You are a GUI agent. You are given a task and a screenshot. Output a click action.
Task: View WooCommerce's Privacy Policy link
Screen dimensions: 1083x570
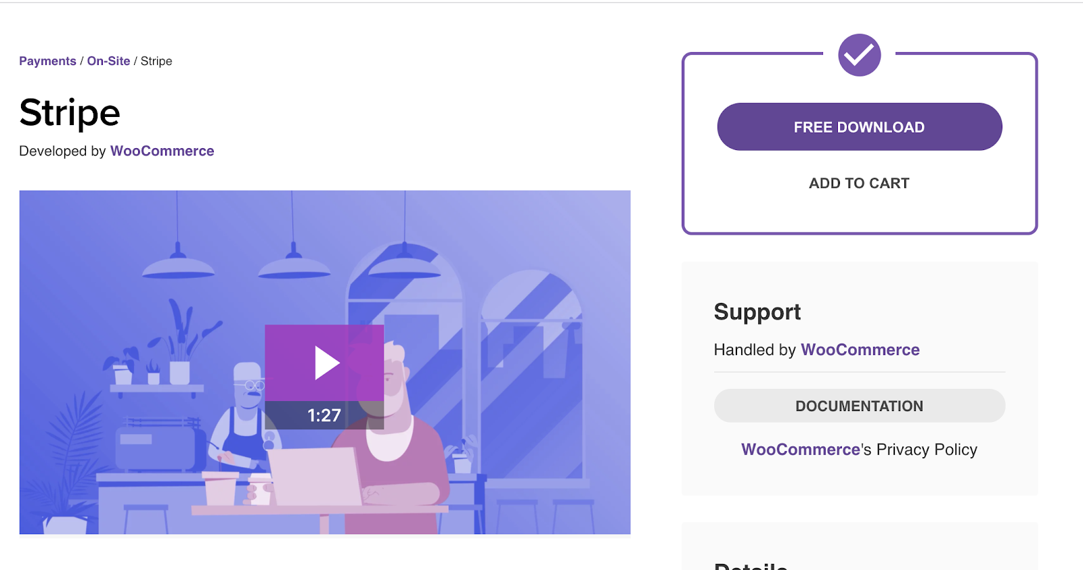click(859, 450)
